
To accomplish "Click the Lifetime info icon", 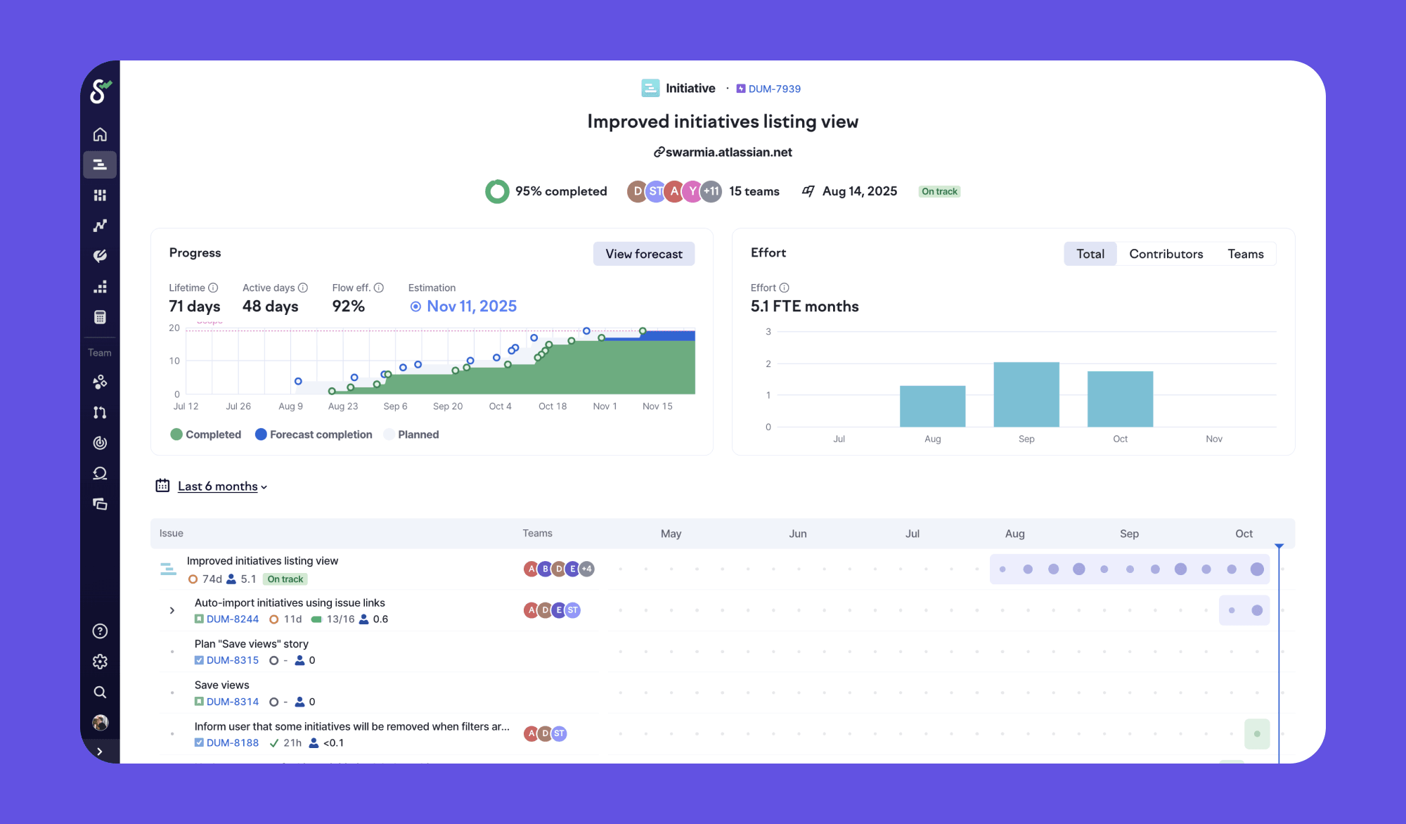I will (x=213, y=288).
